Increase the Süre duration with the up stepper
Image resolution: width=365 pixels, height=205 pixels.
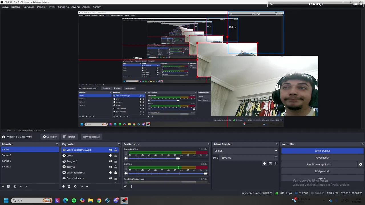pos(276,156)
